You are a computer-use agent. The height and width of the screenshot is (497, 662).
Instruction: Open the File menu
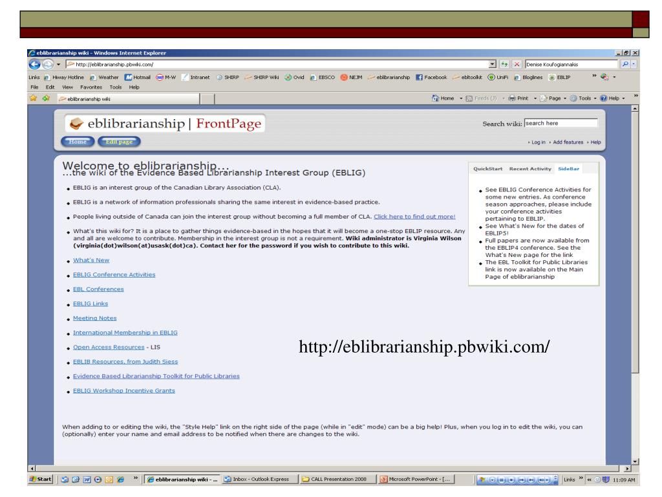pyautogui.click(x=34, y=87)
